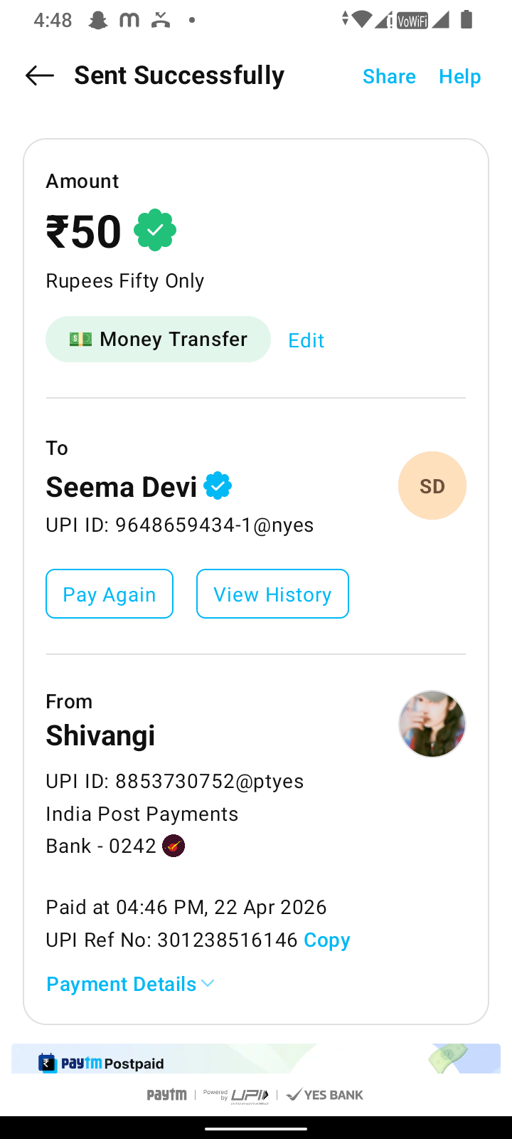Tap the back arrow icon
512x1139 pixels.
pos(40,75)
